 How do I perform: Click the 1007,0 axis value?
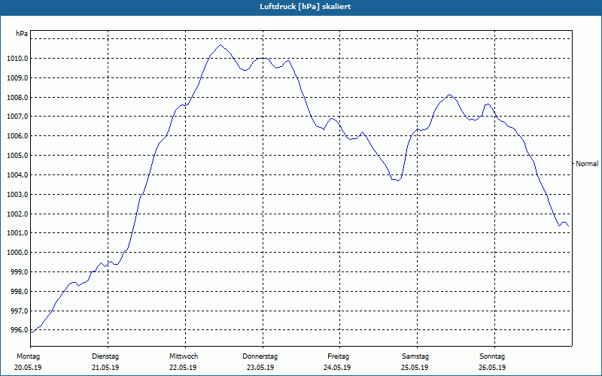point(17,117)
